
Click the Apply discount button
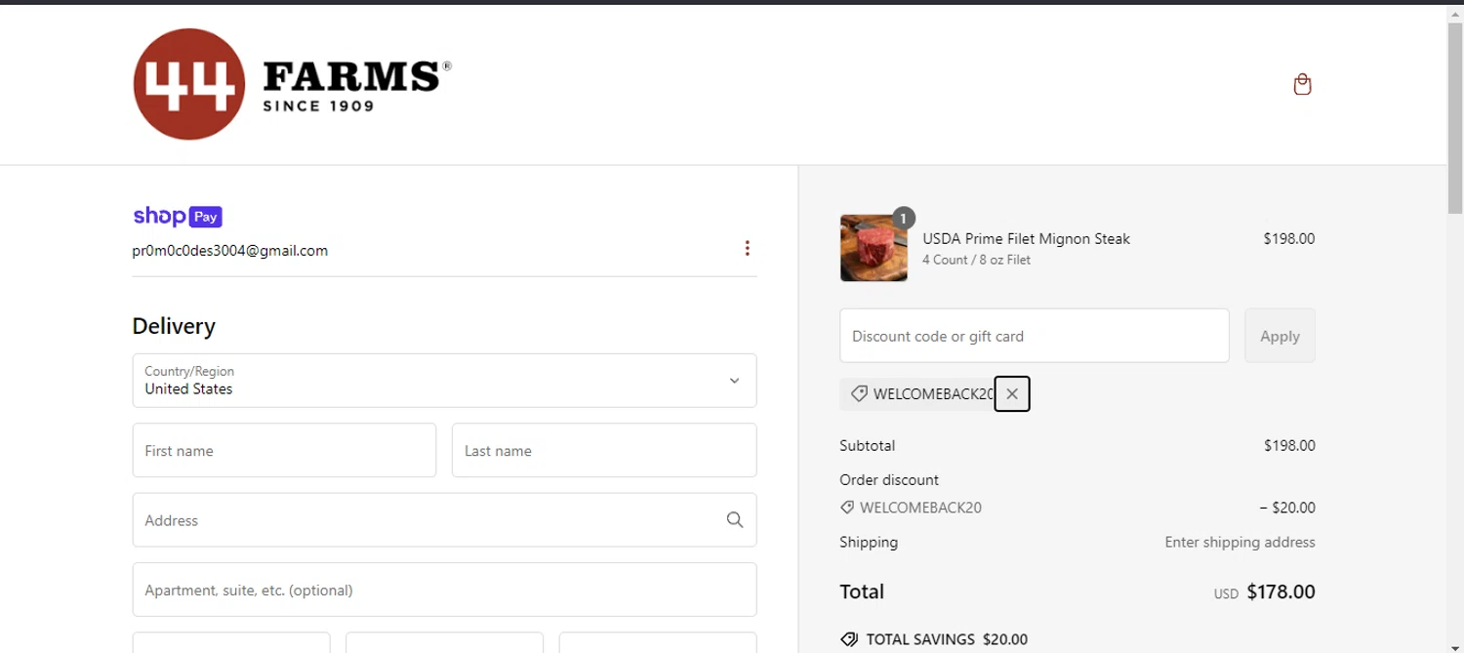point(1280,336)
